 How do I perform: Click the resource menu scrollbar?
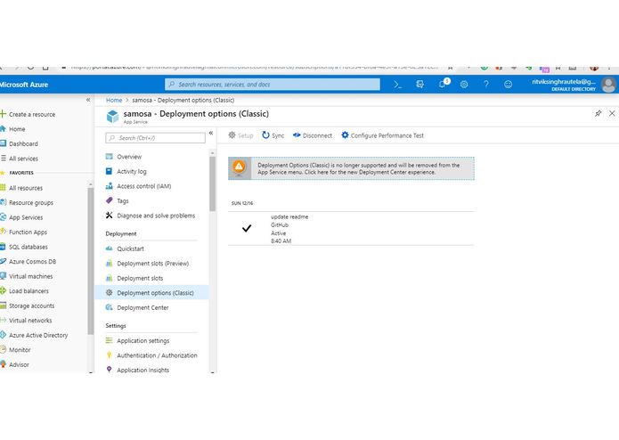click(x=212, y=183)
